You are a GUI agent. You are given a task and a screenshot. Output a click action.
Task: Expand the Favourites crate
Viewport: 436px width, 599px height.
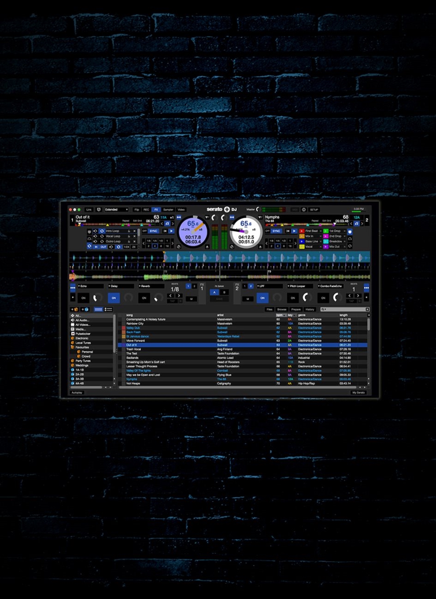click(73, 347)
